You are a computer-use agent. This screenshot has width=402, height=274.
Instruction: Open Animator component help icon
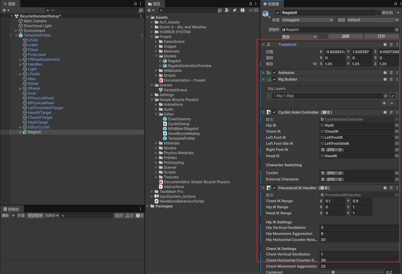coord(385,73)
